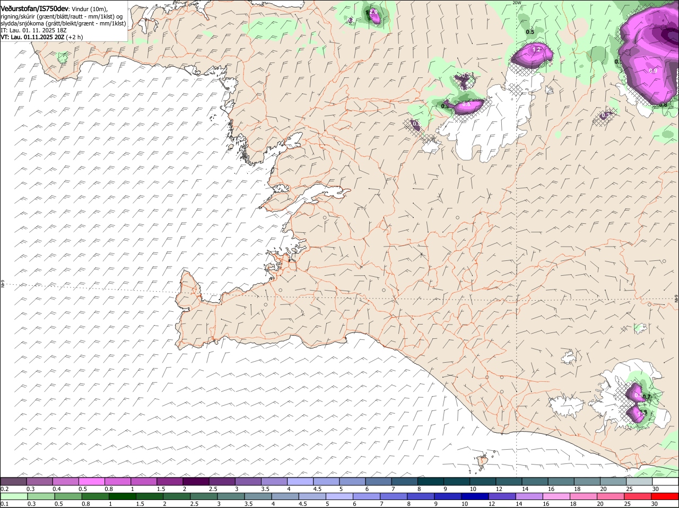
Task: Pick the rain scale 7 swatch
Action: pos(394,496)
